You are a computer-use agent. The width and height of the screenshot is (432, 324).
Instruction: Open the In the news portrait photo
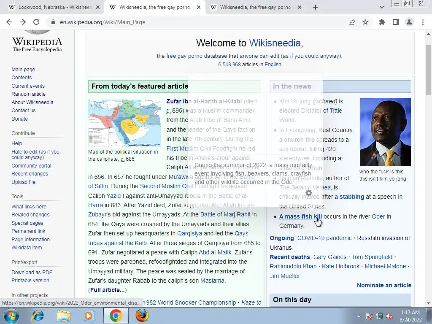click(385, 132)
